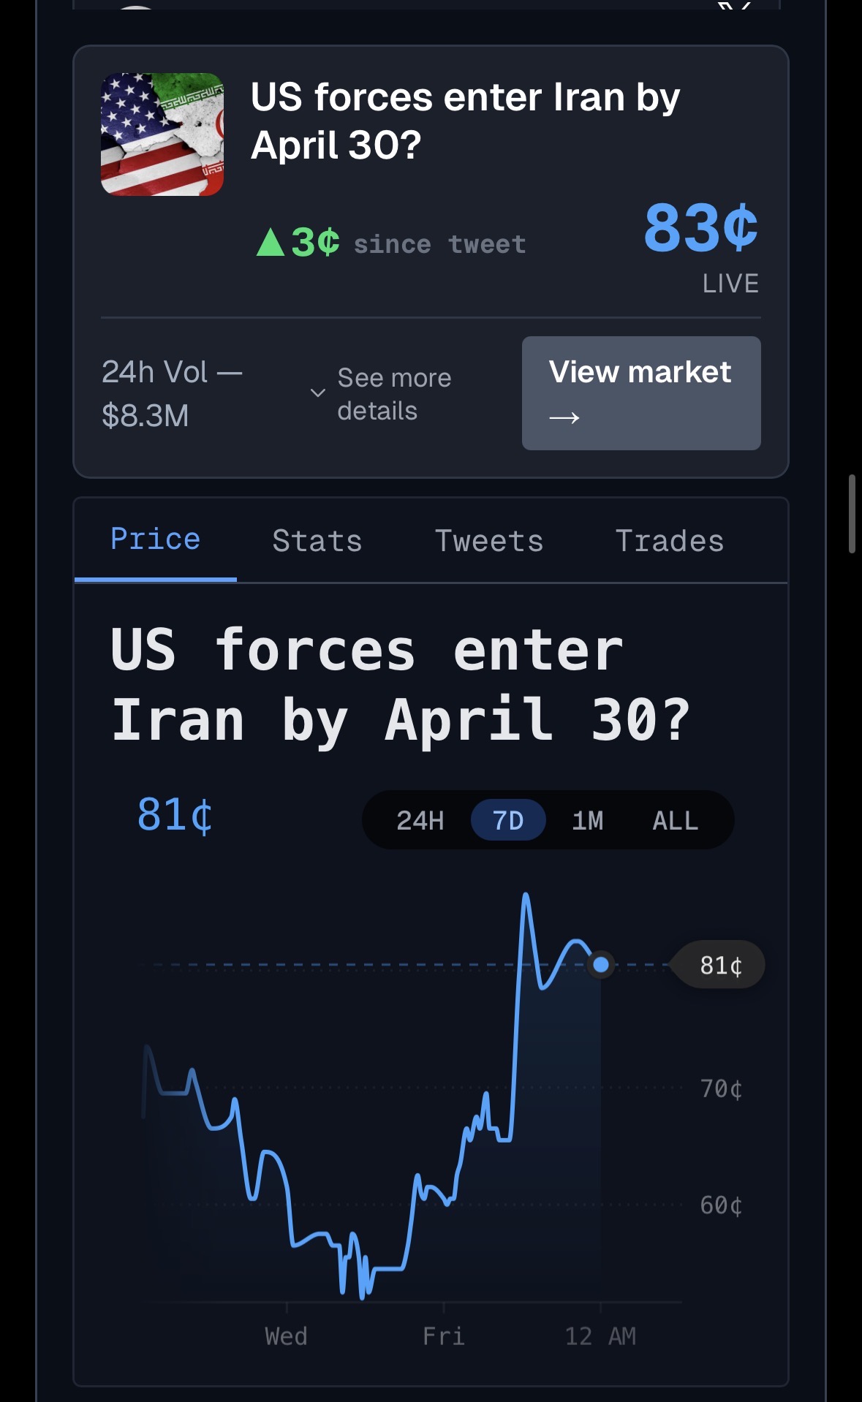Click the 24h Vol $8.3M stat
This screenshot has height=1402, width=862.
(x=172, y=393)
